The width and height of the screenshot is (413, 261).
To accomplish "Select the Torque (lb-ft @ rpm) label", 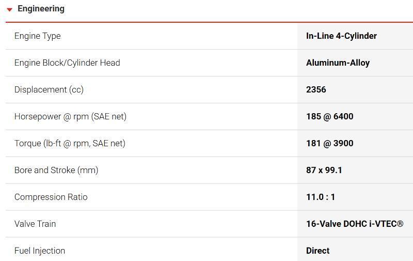I will pos(70,144).
